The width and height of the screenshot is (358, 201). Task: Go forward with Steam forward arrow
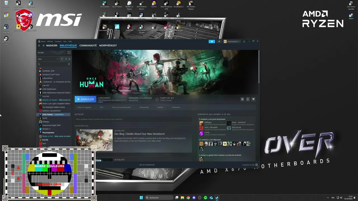coord(43,46)
